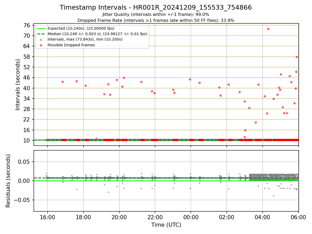Click the y-axis tick label "28"
Viewport: 312px width, 234px height.
(x=27, y=109)
